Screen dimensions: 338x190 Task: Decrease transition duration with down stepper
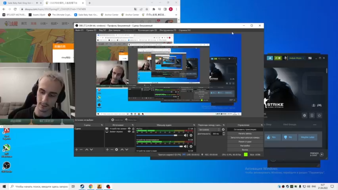pyautogui.click(x=224, y=135)
